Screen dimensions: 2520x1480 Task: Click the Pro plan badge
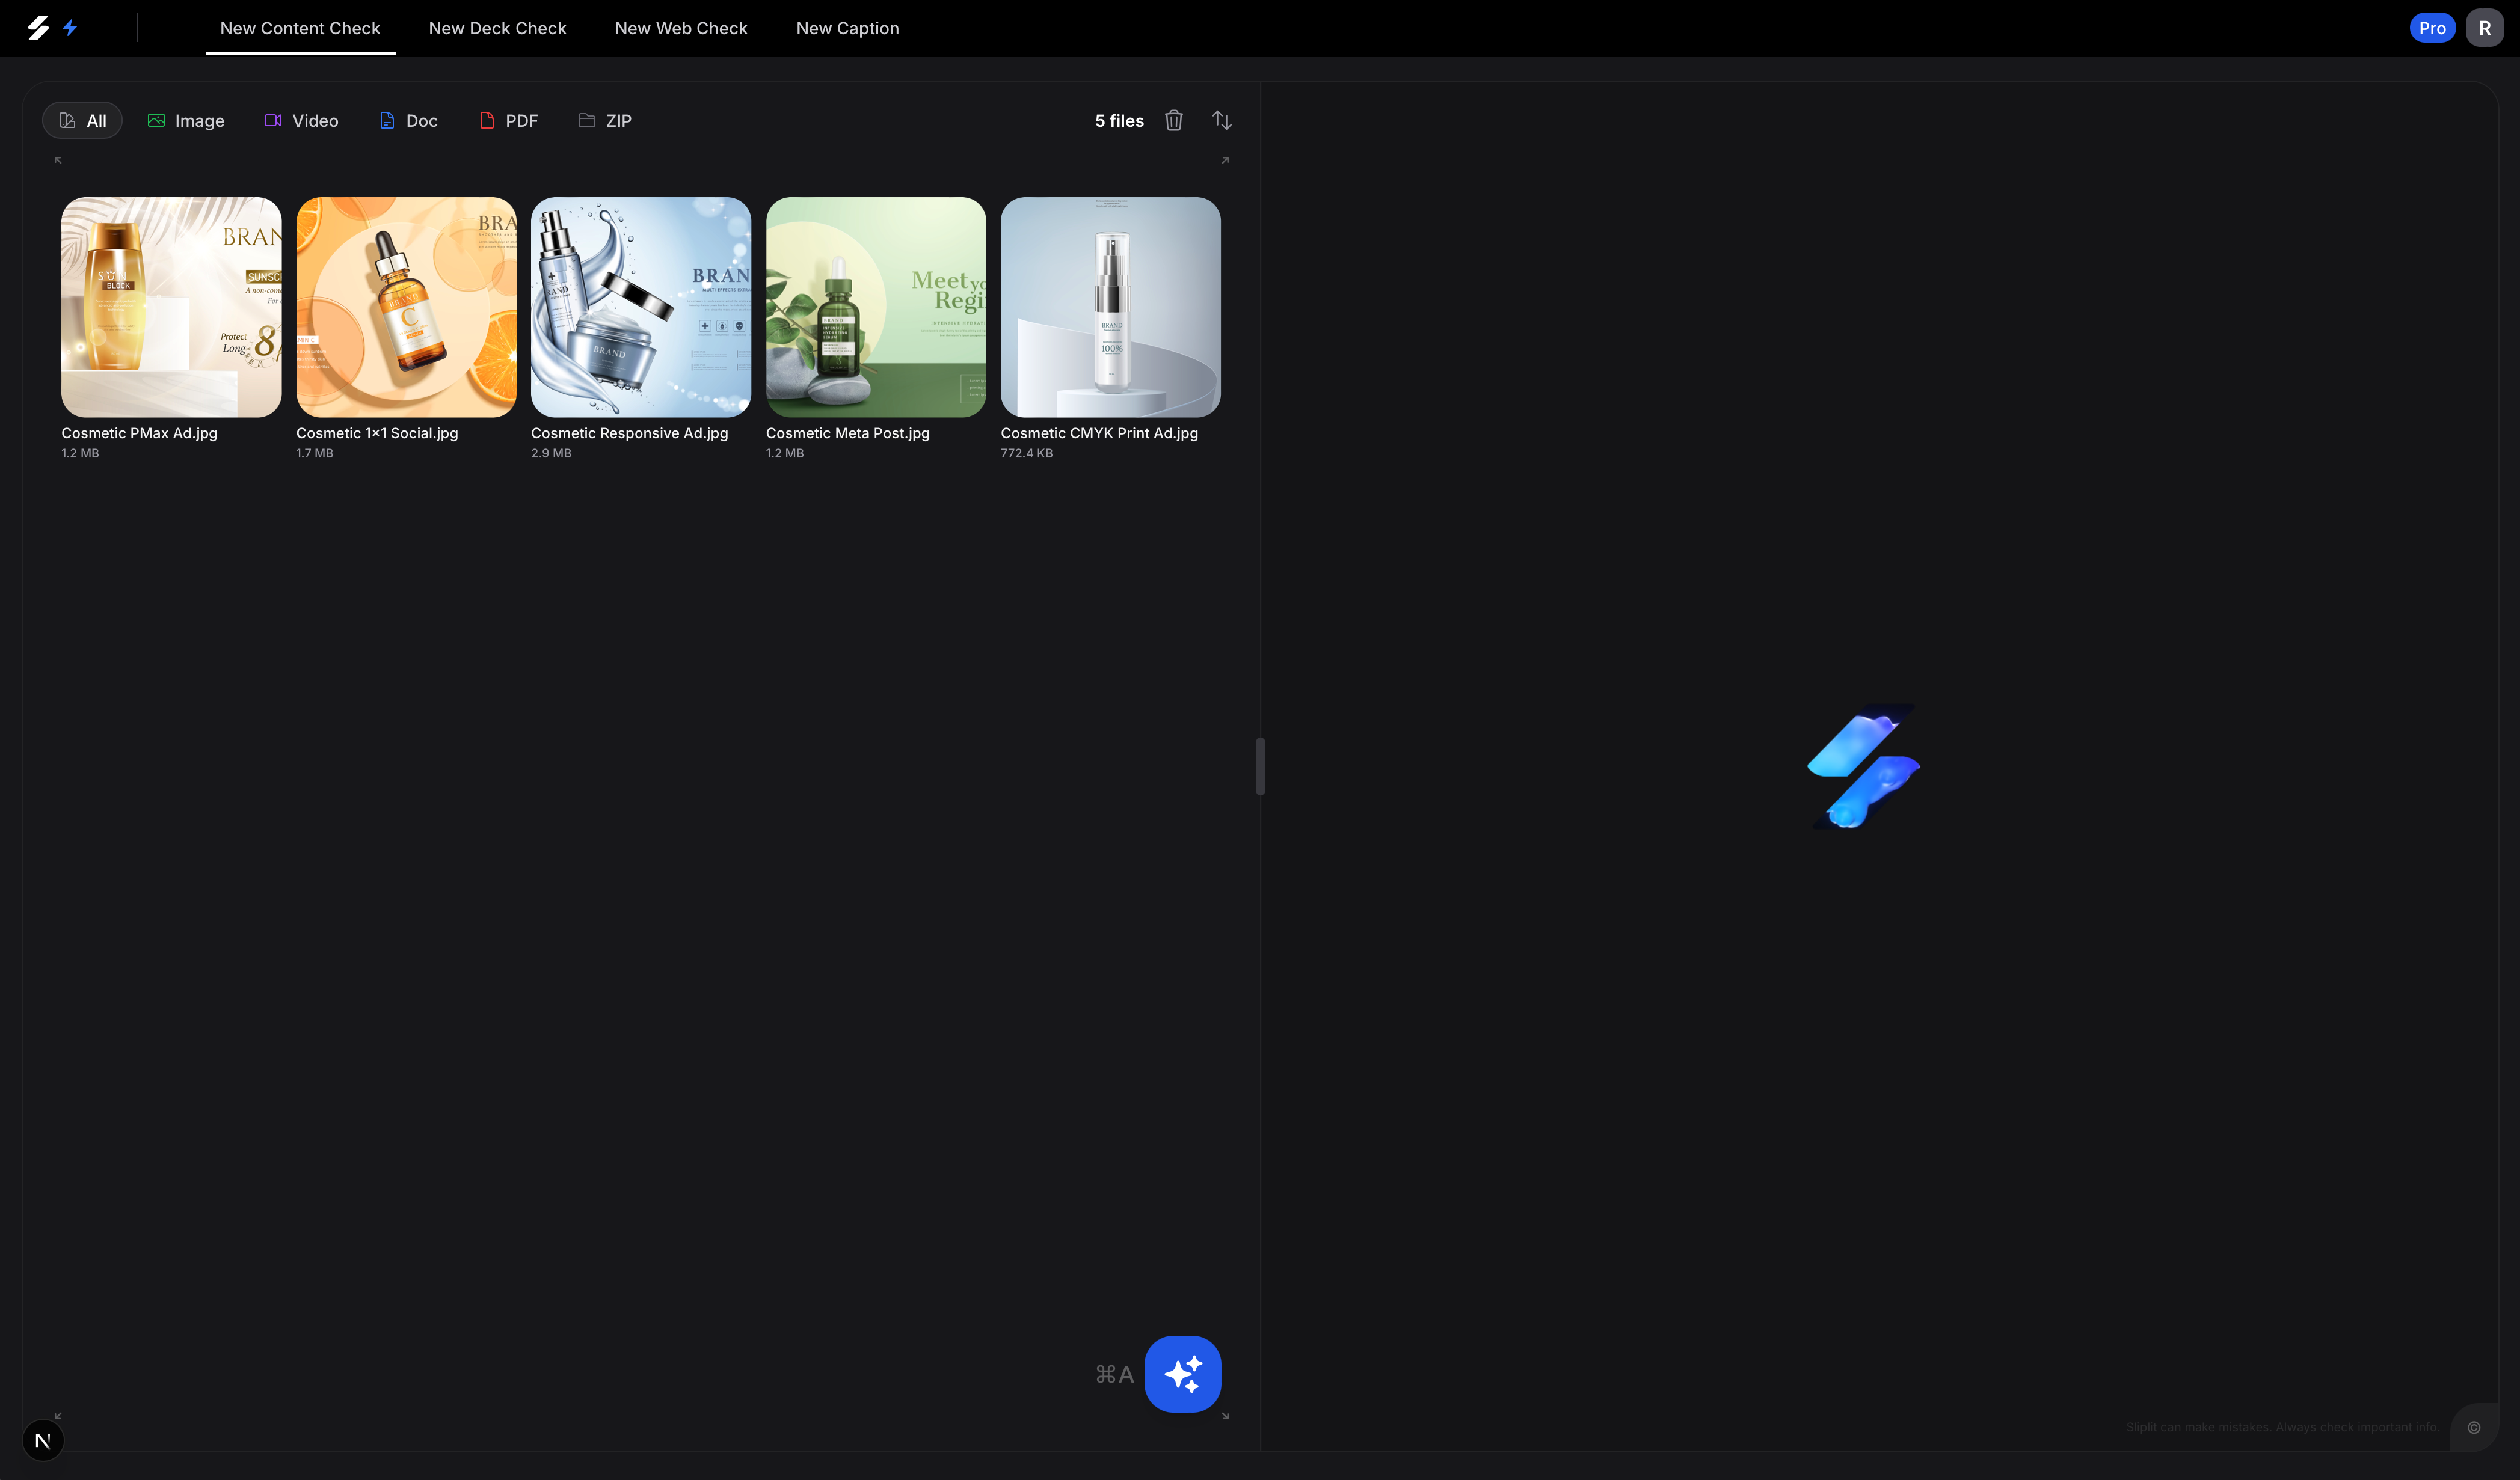2432,28
